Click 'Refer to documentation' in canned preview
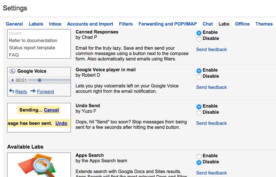Image resolution: width=276 pixels, height=177 pixels. [33, 41]
